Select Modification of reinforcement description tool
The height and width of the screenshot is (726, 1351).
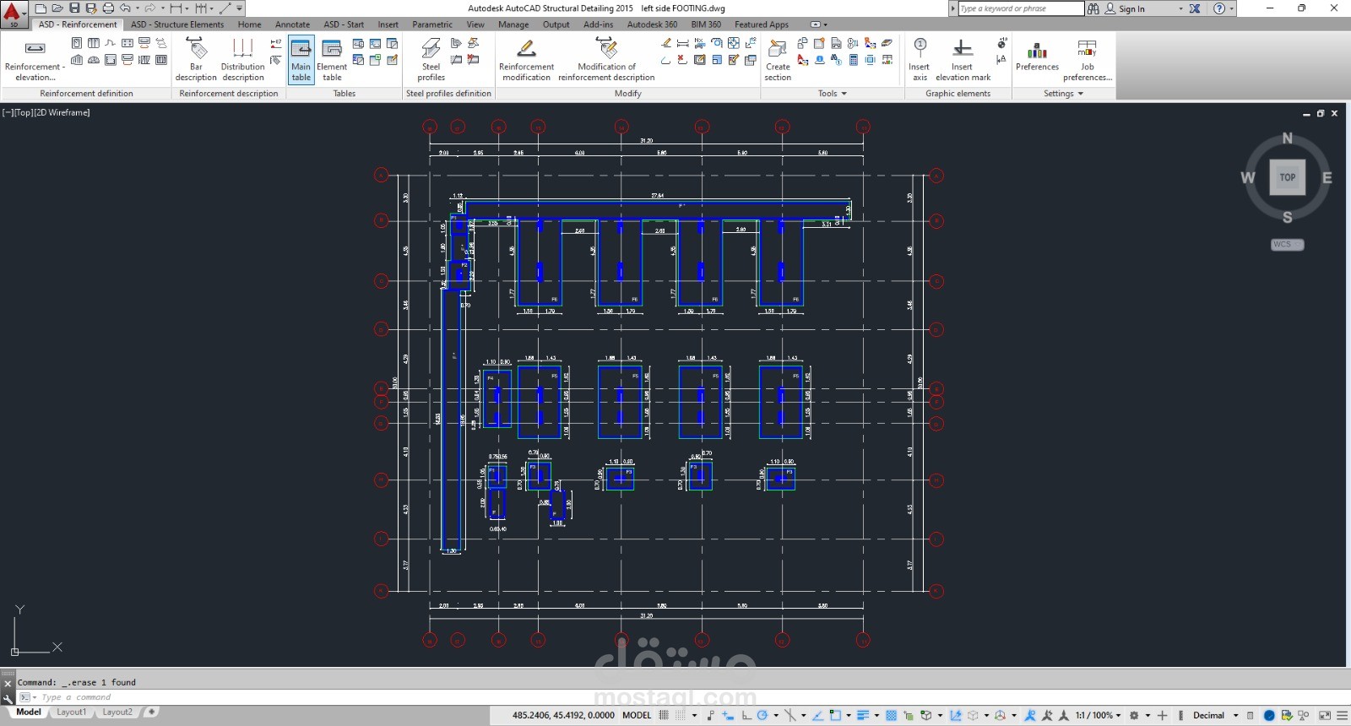point(606,59)
